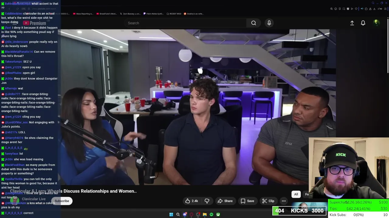Click inside the YouTube search field

click(185, 23)
